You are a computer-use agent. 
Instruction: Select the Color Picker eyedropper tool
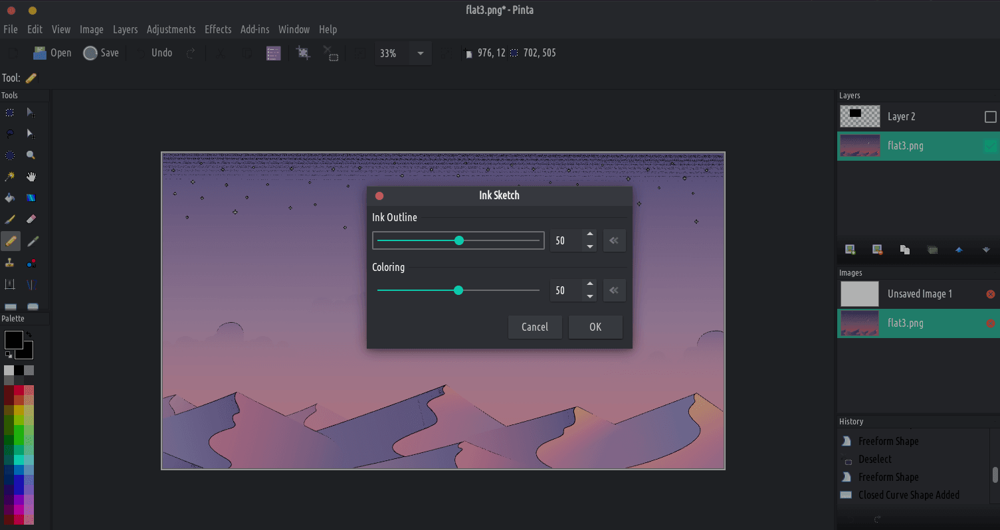click(31, 240)
